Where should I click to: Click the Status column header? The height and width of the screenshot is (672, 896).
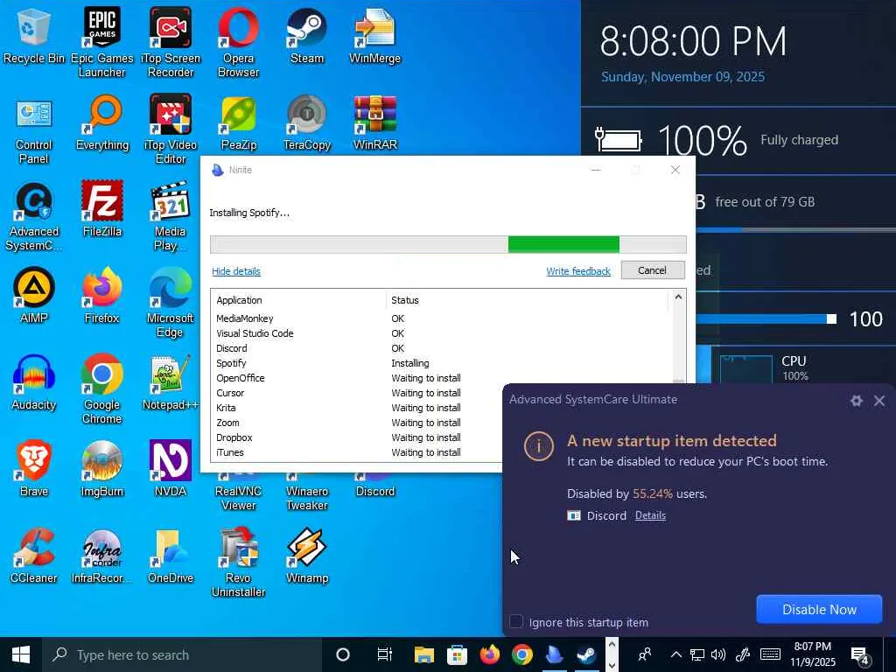528,300
